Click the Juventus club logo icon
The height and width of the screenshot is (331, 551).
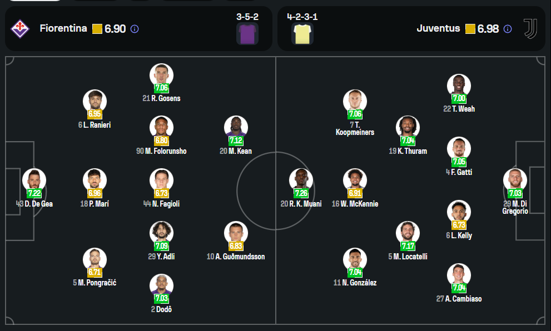[530, 29]
